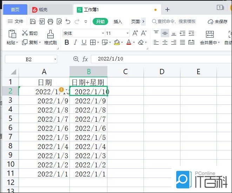Open the font size dropdown

(127, 33)
